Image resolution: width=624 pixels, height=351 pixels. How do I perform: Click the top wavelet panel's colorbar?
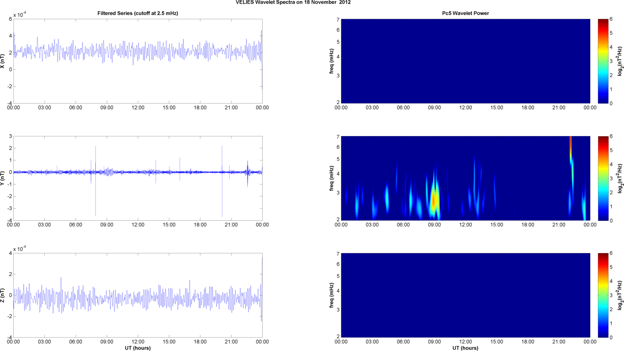(603, 61)
